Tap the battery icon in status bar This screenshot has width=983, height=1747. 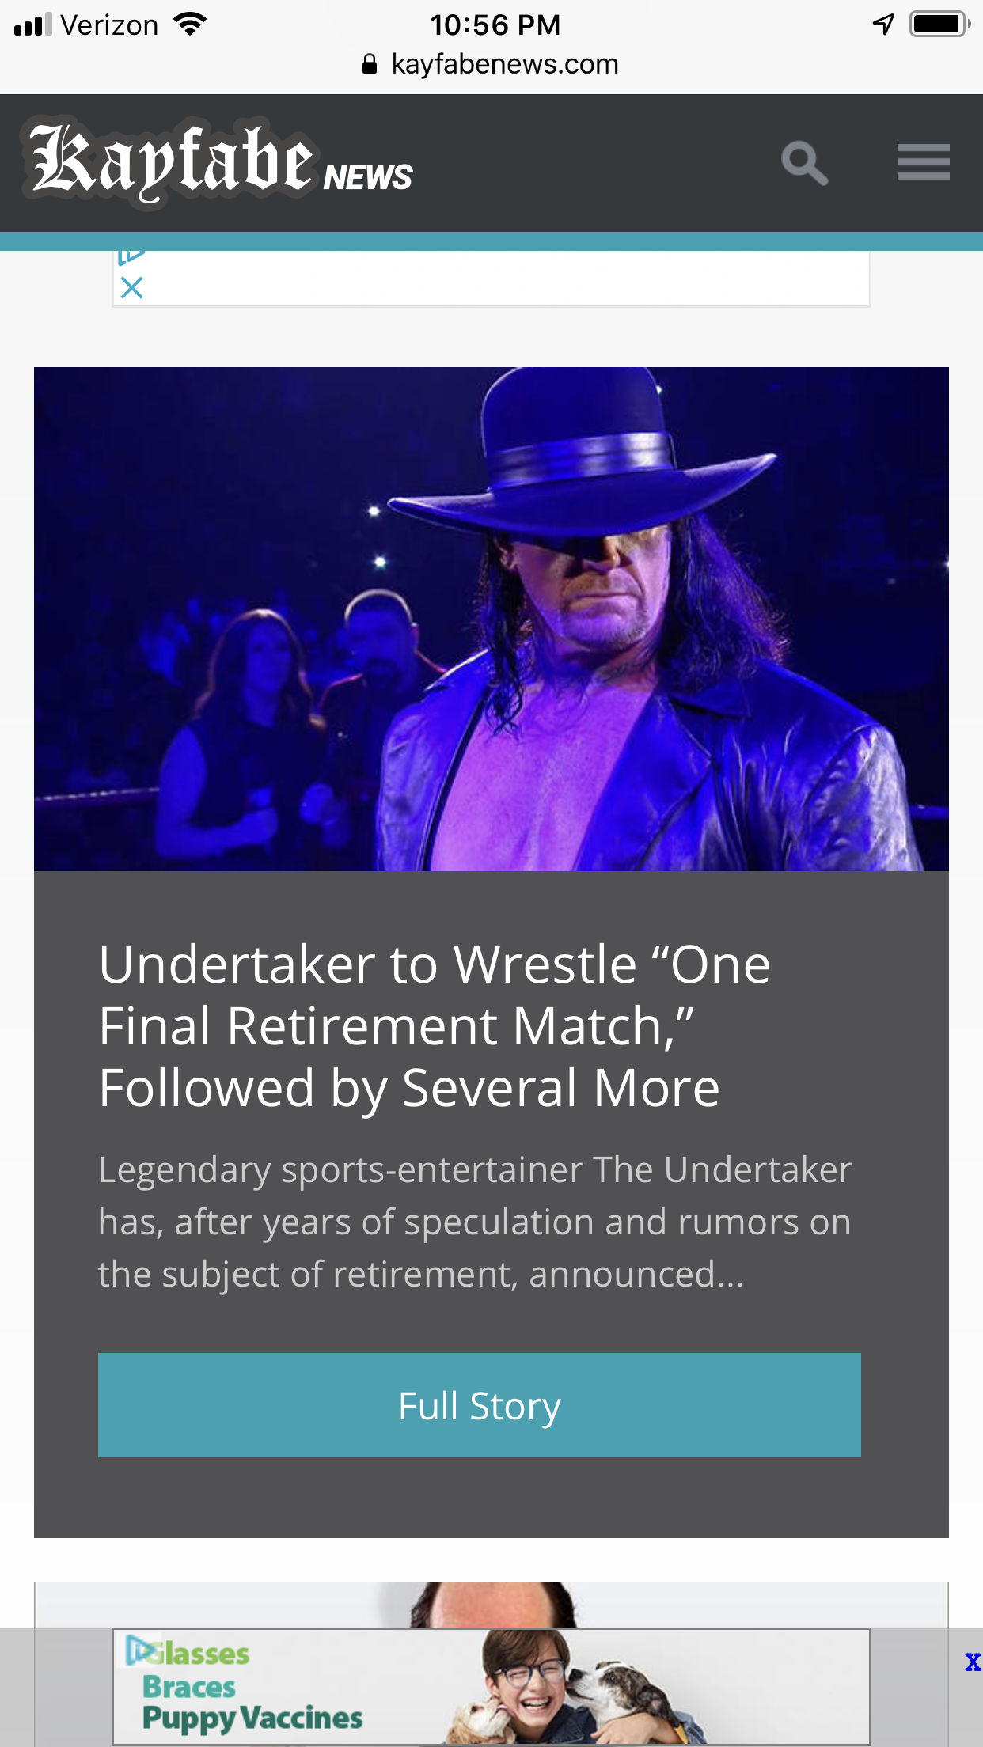pyautogui.click(x=939, y=25)
